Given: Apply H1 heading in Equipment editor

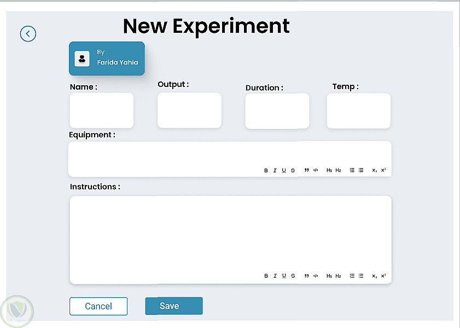Looking at the screenshot, I should [x=329, y=171].
